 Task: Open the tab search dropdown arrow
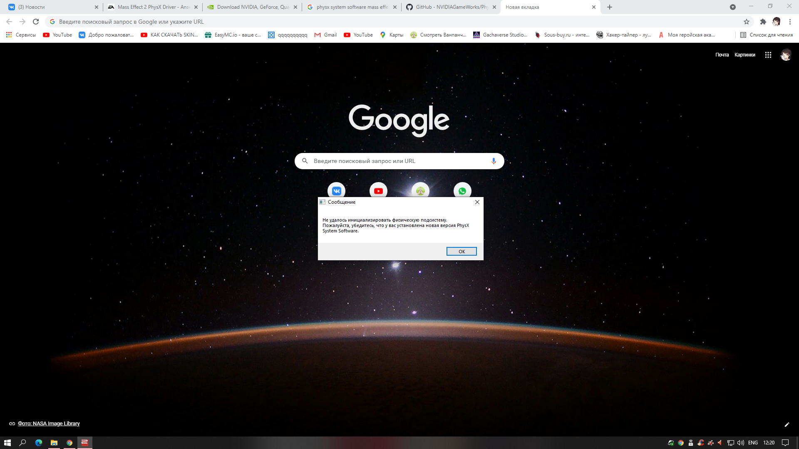733,7
